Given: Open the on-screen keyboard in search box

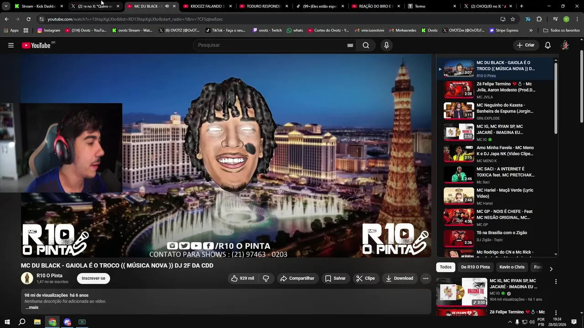Looking at the screenshot, I should click(x=350, y=45).
